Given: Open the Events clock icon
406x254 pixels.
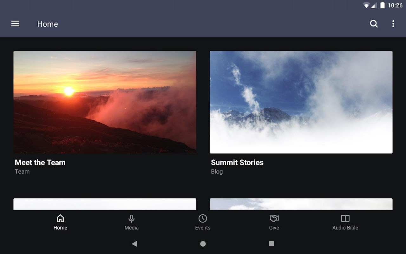Looking at the screenshot, I should (x=203, y=218).
